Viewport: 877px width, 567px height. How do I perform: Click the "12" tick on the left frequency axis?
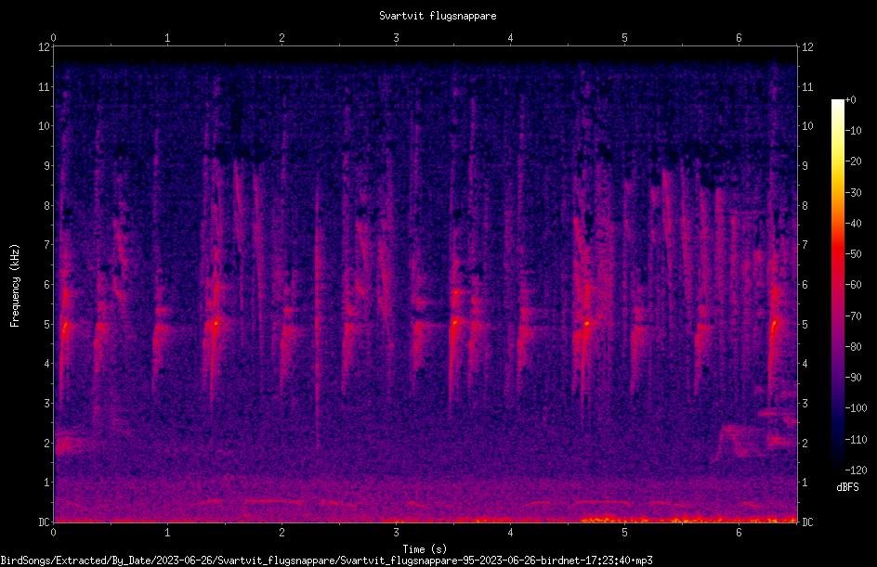pyautogui.click(x=44, y=47)
